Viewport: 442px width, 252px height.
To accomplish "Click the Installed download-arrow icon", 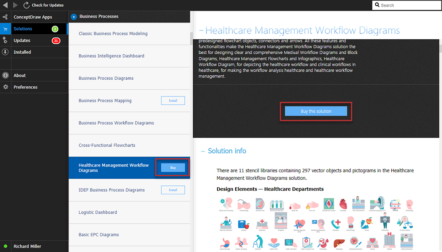I will pyautogui.click(x=5, y=52).
